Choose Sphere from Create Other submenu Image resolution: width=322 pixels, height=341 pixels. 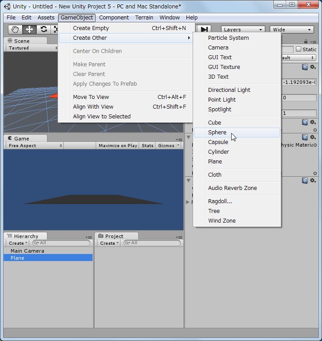point(217,133)
